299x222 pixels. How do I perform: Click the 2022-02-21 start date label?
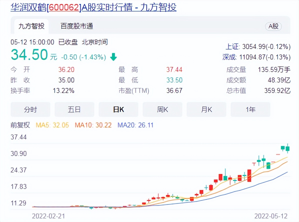(x=48, y=216)
